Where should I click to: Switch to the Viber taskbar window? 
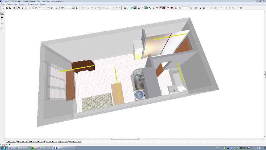(19, 148)
